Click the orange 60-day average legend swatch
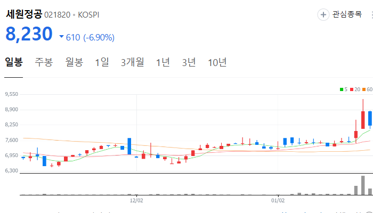The height and width of the screenshot is (213, 373). coord(364,89)
